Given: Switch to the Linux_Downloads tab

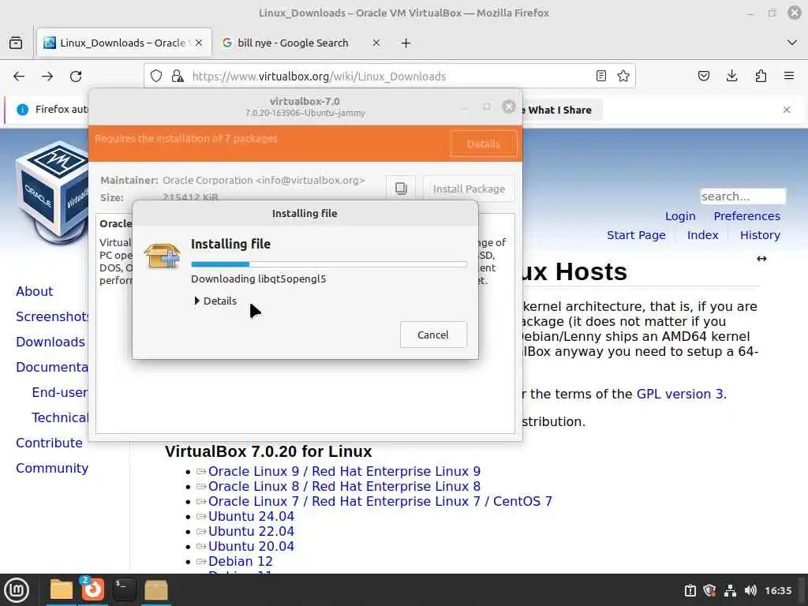Looking at the screenshot, I should point(124,43).
